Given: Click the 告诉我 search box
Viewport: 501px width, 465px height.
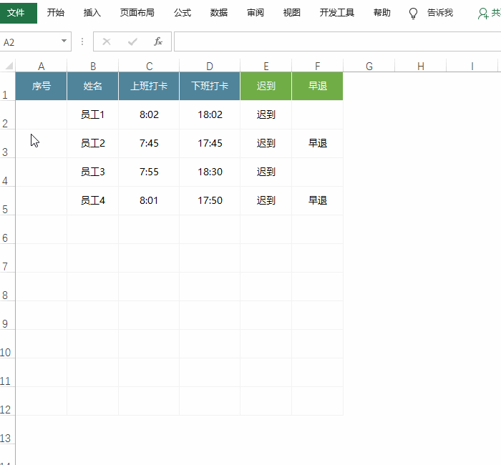Looking at the screenshot, I should coord(439,12).
